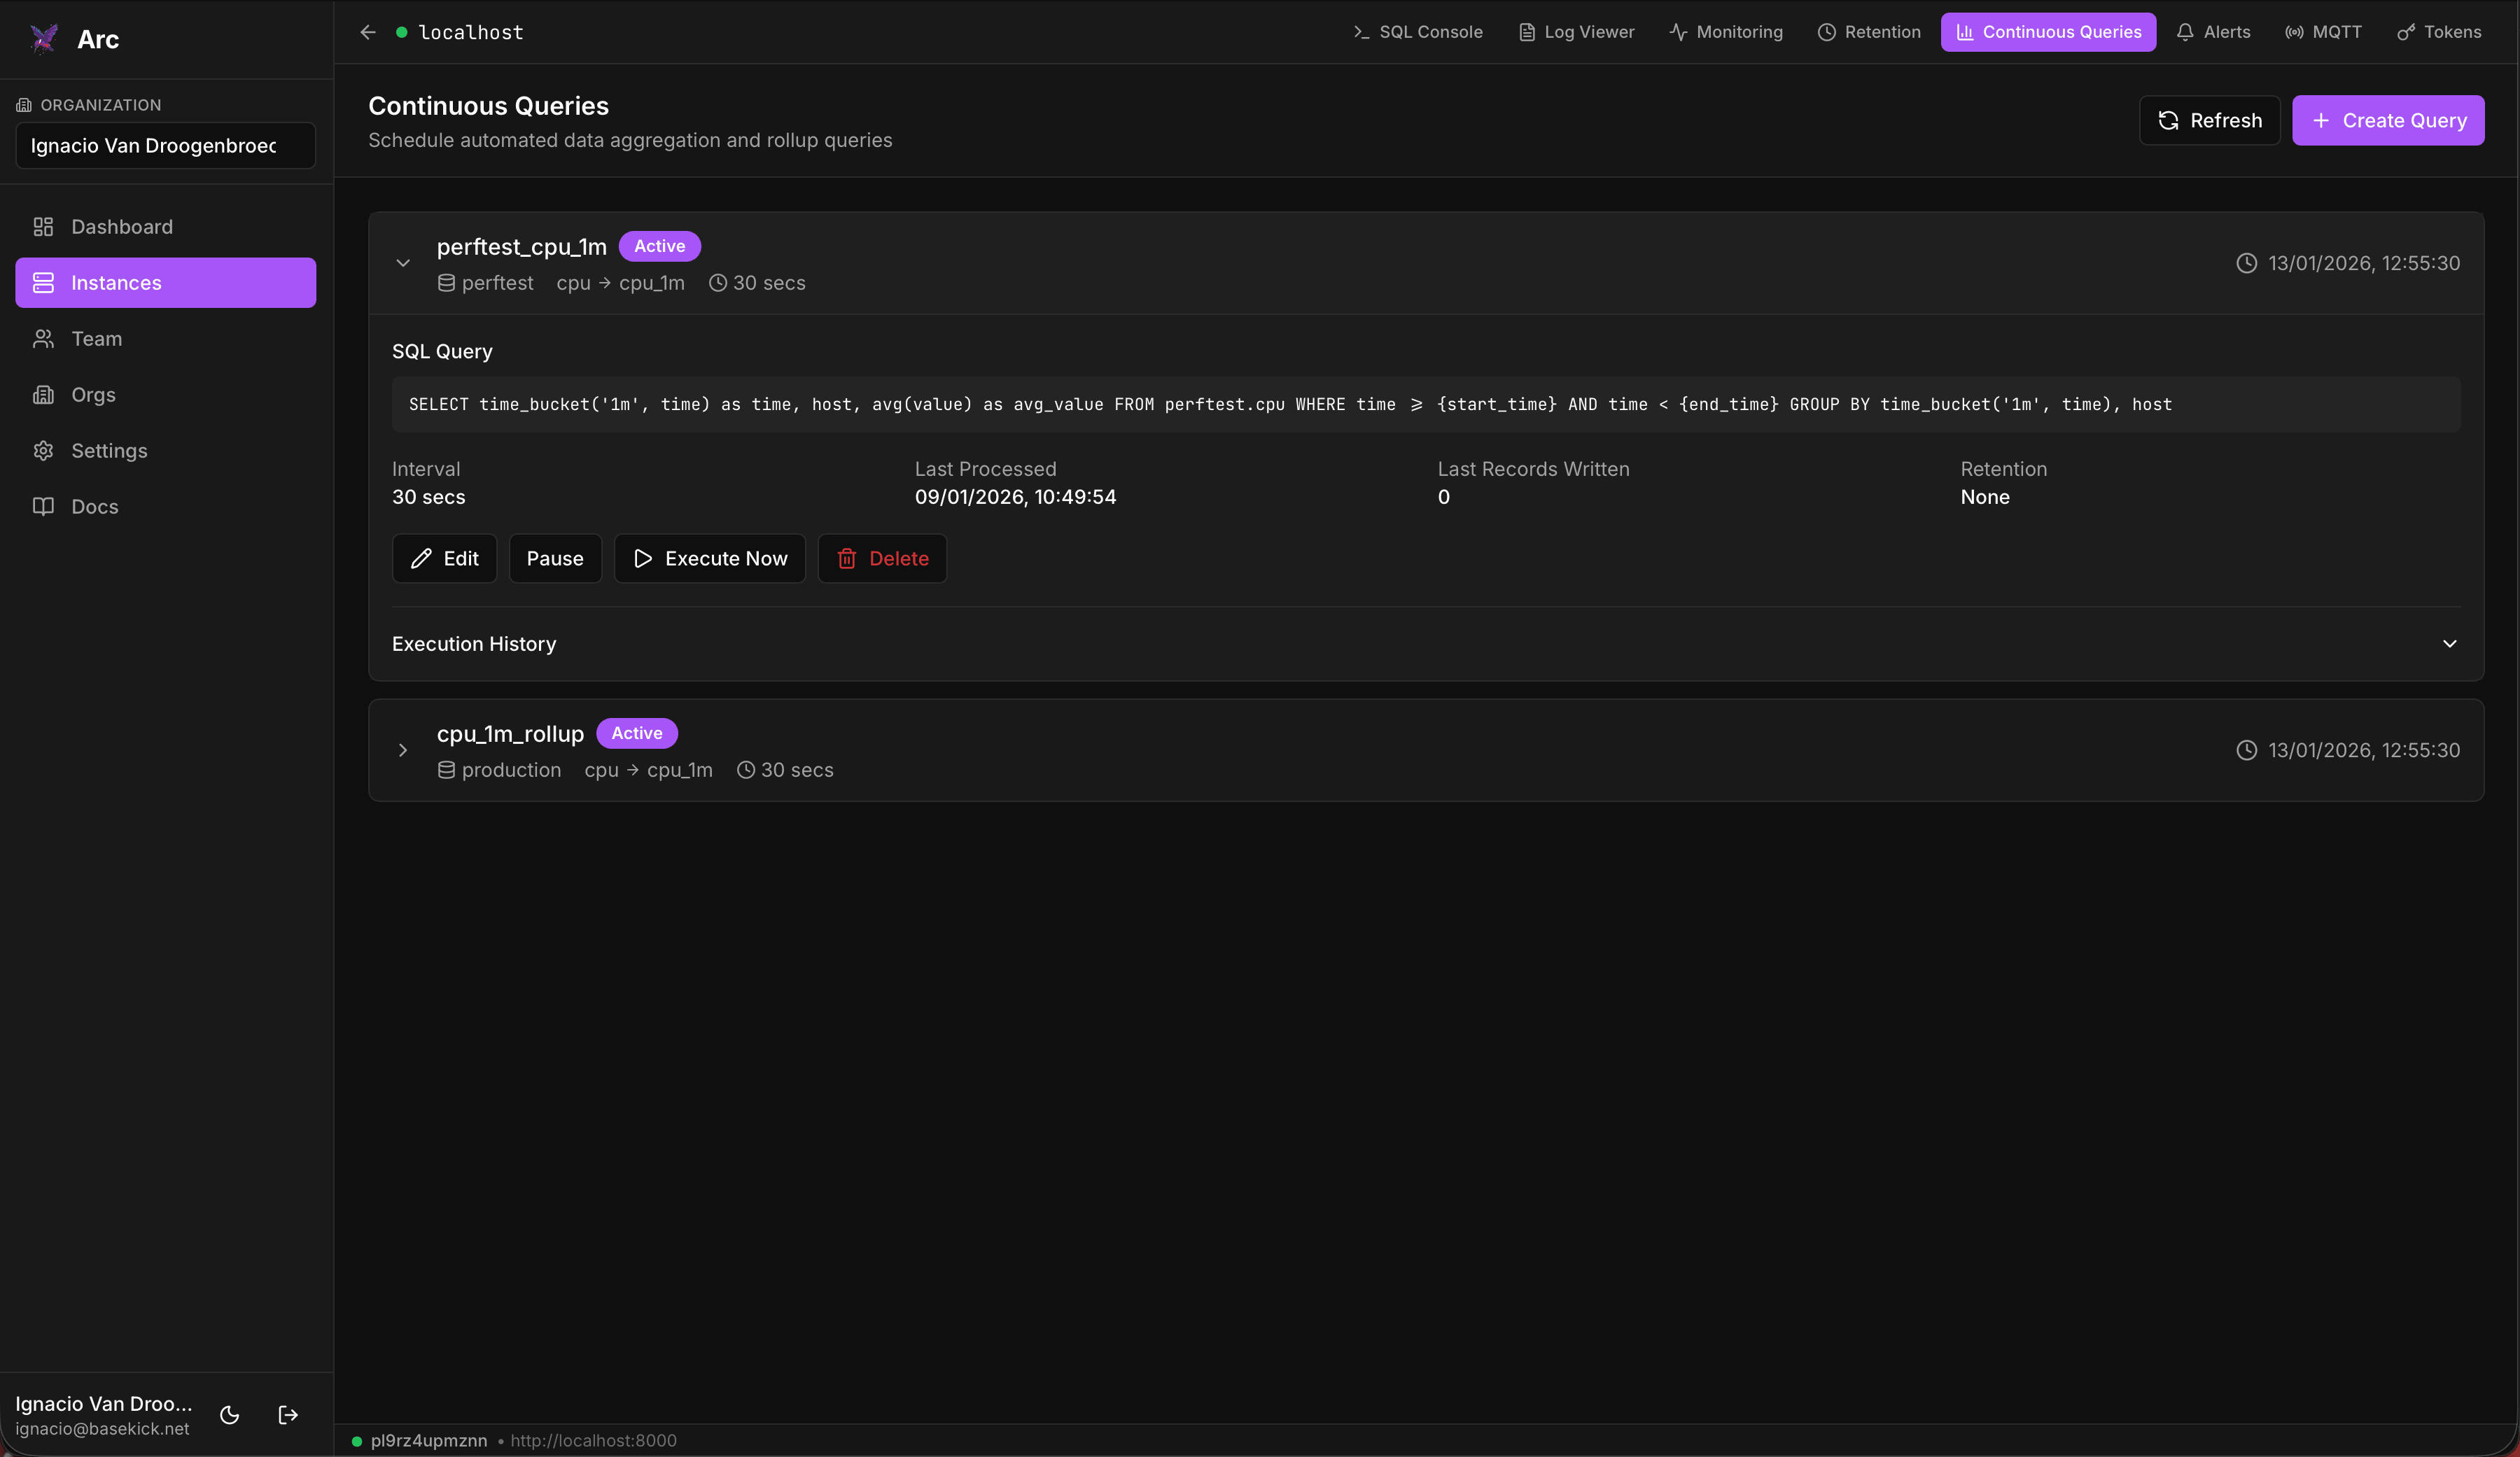
Task: Open Docs in the sidebar
Action: click(166, 507)
